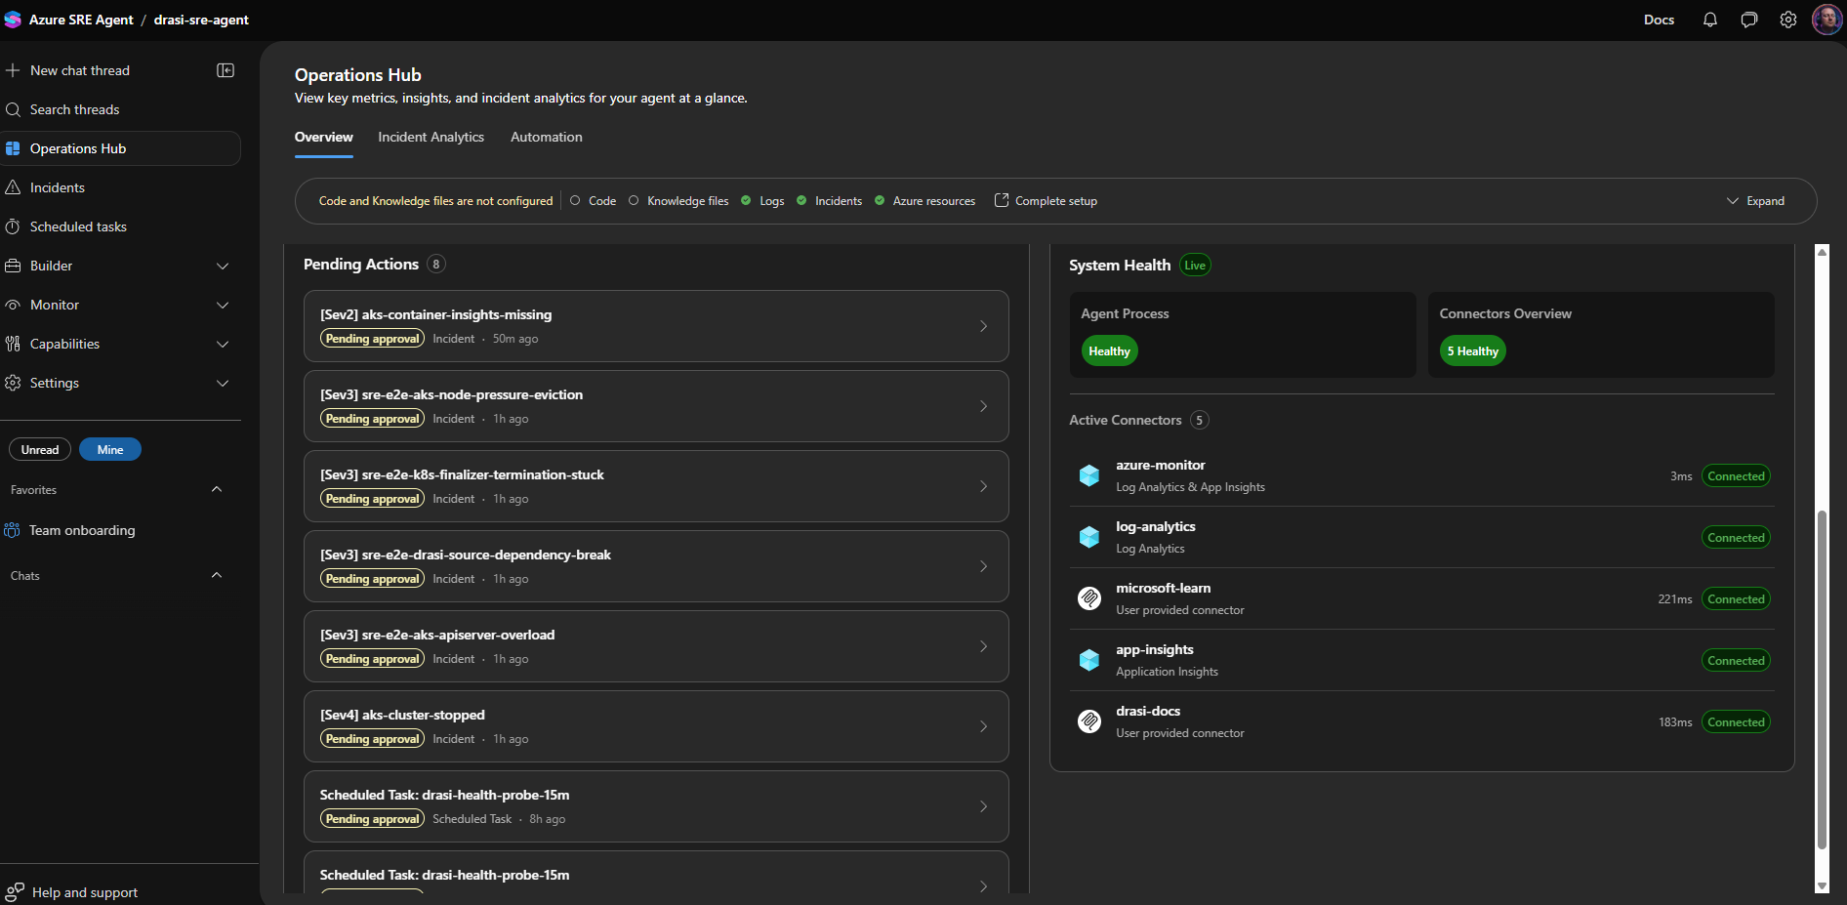
Task: Click the Scheduled tasks clock icon
Action: (13, 226)
